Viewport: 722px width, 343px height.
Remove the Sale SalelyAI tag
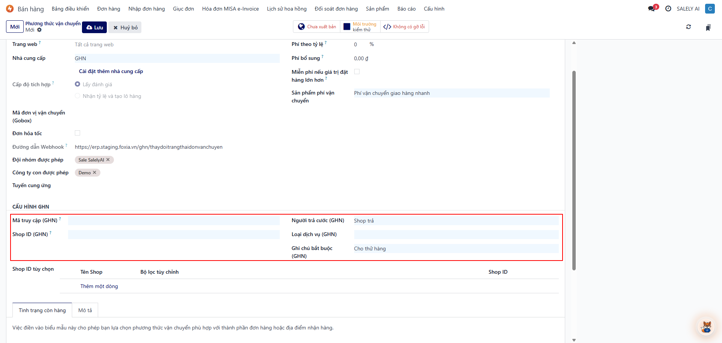[x=108, y=160]
